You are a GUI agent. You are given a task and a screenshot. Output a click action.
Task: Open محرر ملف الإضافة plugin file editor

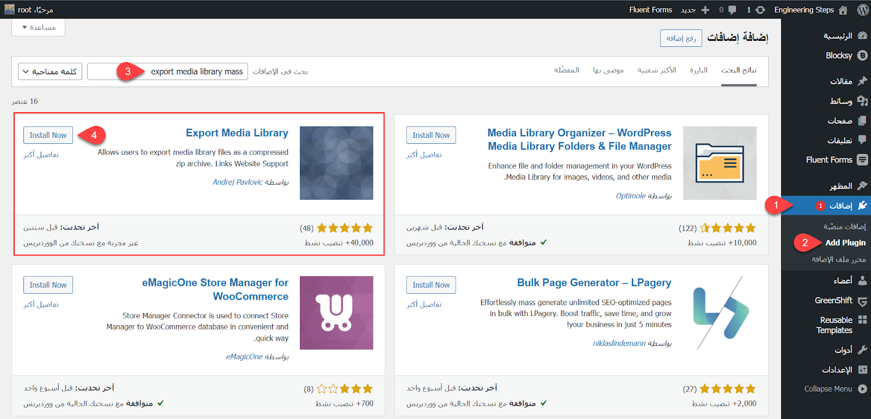pyautogui.click(x=839, y=259)
